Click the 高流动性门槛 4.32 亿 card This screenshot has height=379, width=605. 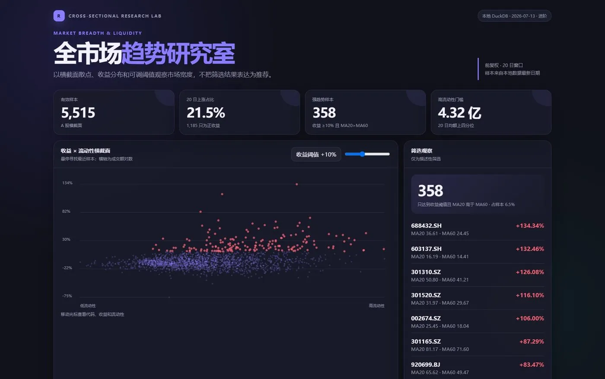click(x=491, y=112)
